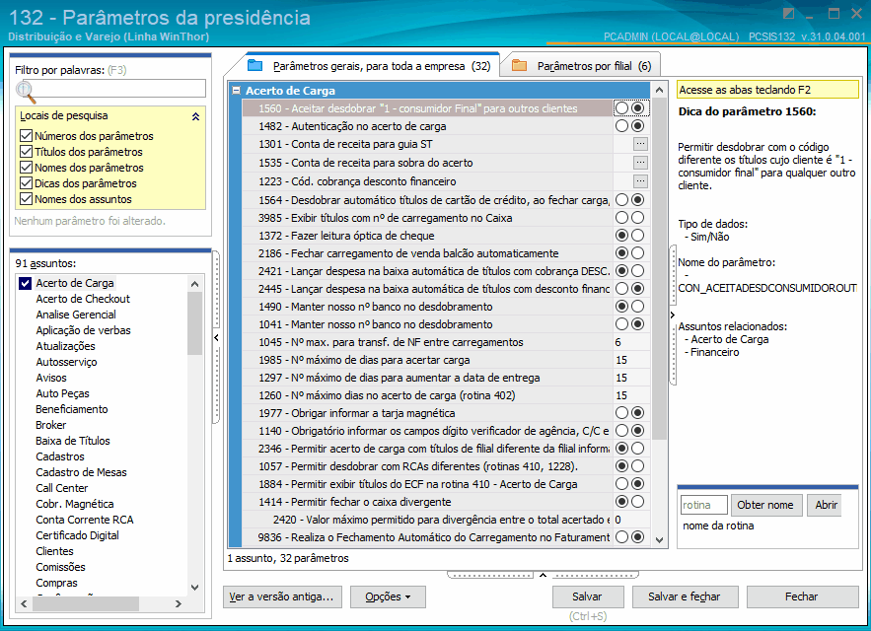Select Aplicação de verbas subject
Viewport: 871px width, 631px height.
click(x=83, y=330)
